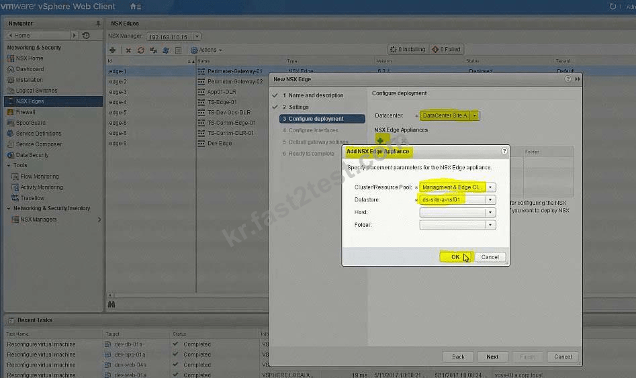This screenshot has height=378, width=636.
Task: Click the Recent Tasks panel header
Action: click(34, 320)
